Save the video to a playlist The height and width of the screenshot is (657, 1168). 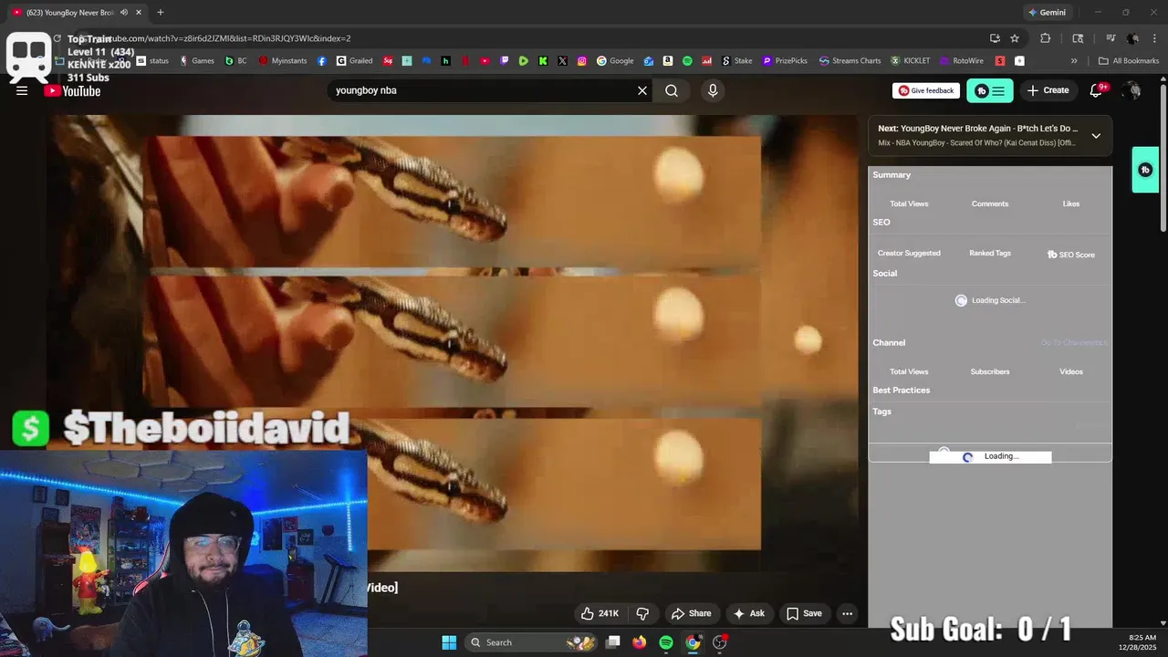point(804,613)
